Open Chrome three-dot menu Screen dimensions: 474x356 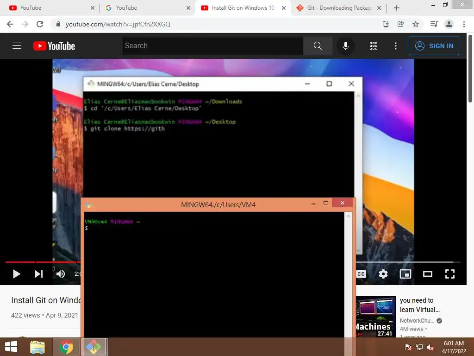point(464,24)
